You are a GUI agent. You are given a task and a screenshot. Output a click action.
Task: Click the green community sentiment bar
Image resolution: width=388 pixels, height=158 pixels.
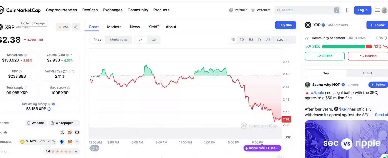[x=343, y=47]
